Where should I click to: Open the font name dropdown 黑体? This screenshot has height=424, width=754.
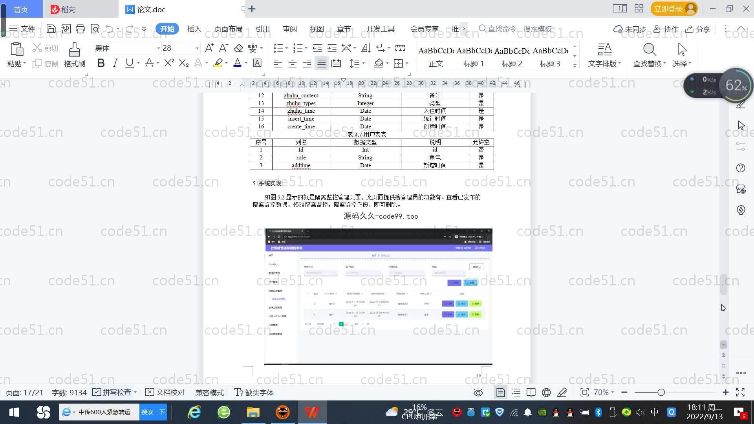pyautogui.click(x=158, y=48)
